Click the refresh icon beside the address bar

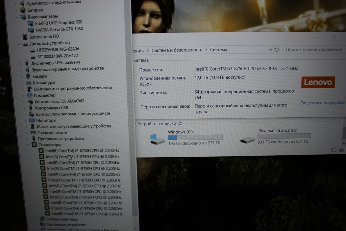coord(277,50)
